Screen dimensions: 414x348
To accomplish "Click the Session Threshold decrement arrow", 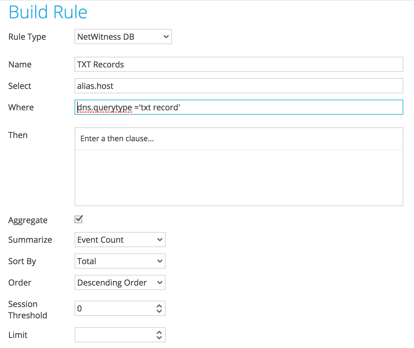I will 159,311.
